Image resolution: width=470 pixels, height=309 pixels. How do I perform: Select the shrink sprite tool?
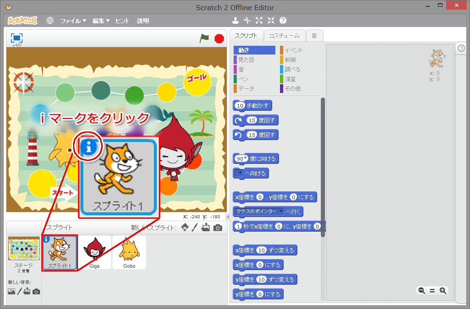tap(271, 20)
